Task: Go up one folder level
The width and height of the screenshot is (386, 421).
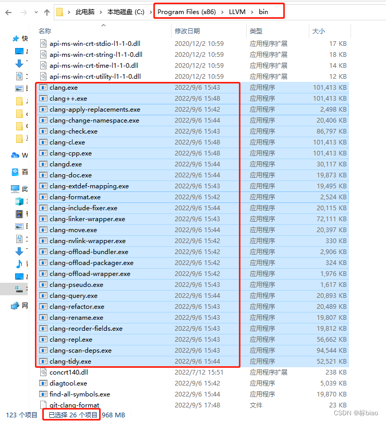Action: [x=47, y=13]
